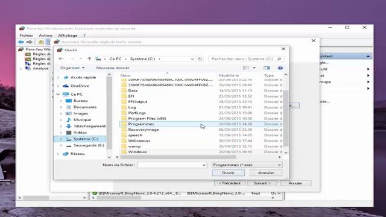Open the Action menu in firewall window

pyautogui.click(x=45, y=36)
